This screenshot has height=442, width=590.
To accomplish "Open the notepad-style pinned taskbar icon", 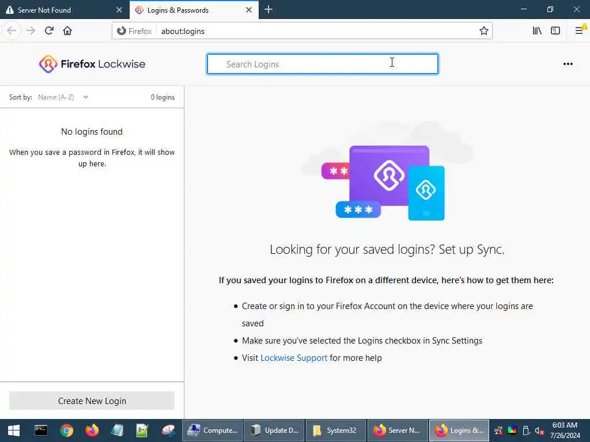I will pos(118,430).
